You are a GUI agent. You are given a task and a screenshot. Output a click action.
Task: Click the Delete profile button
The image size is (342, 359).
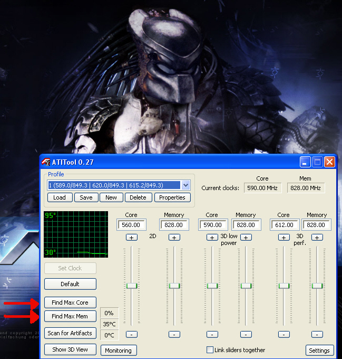click(x=138, y=197)
